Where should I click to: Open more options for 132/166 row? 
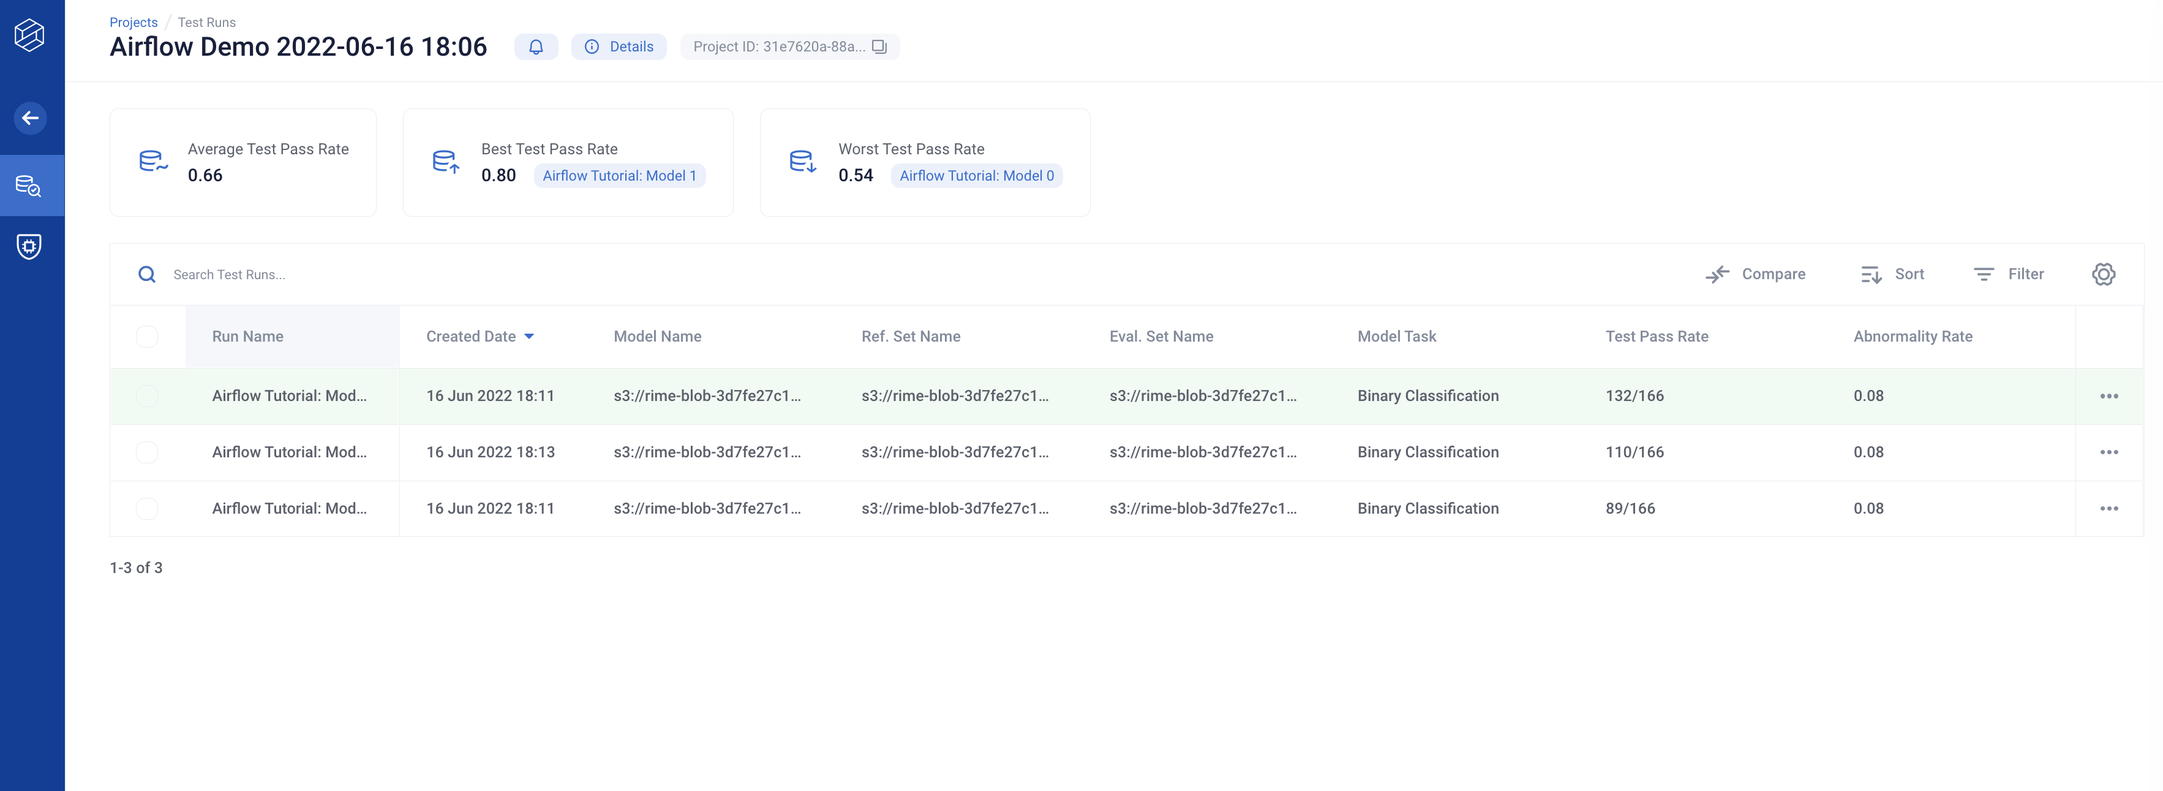pyautogui.click(x=2108, y=396)
